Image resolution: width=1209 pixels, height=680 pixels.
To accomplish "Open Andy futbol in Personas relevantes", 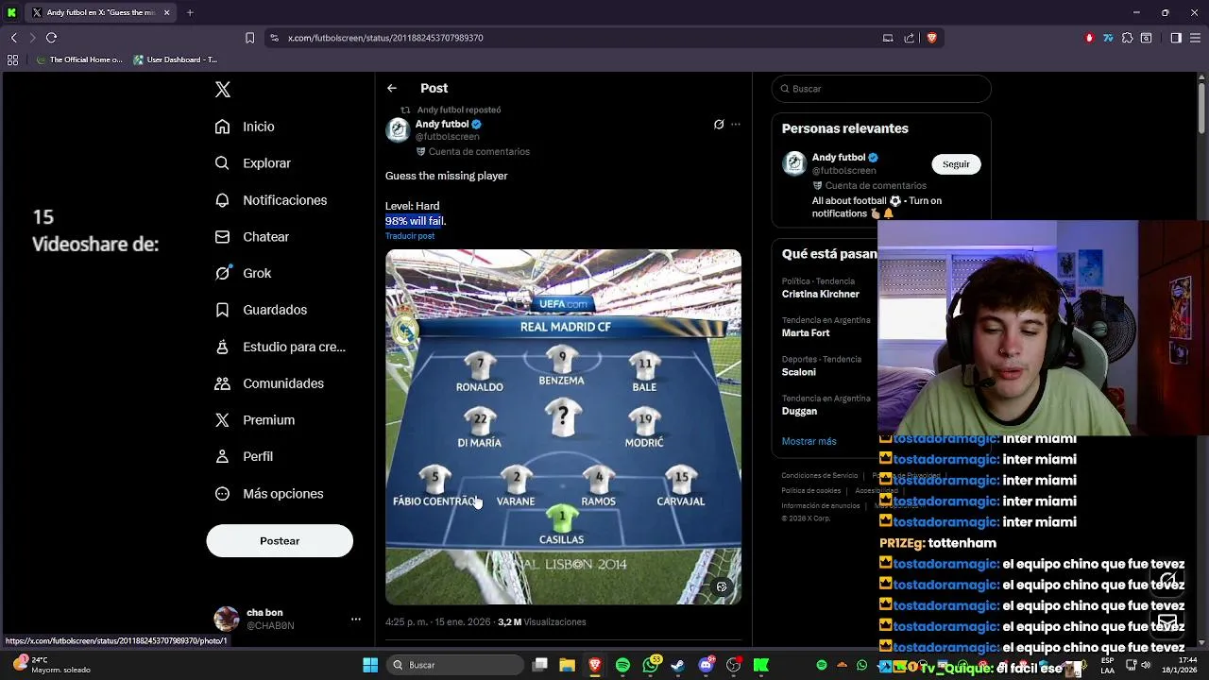I will coord(839,158).
